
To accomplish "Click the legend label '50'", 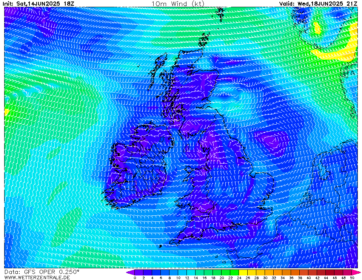I will 352,278.
